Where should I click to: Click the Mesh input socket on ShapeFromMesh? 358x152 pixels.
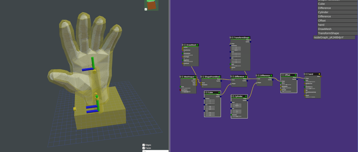point(201,83)
